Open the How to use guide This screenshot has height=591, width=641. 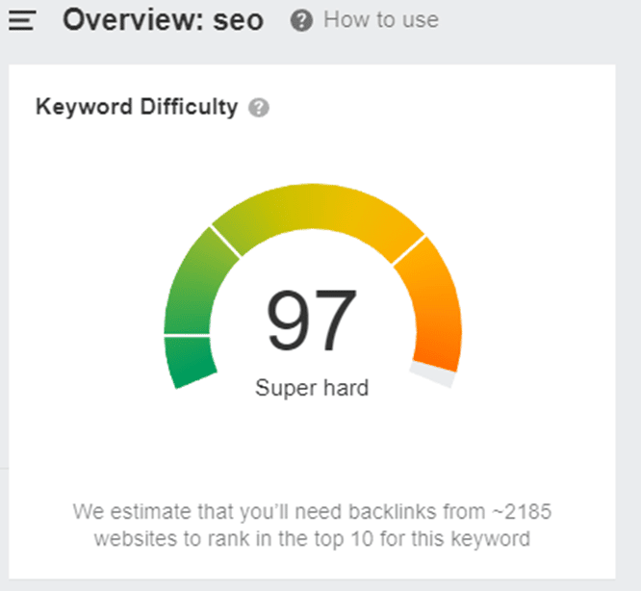(380, 20)
